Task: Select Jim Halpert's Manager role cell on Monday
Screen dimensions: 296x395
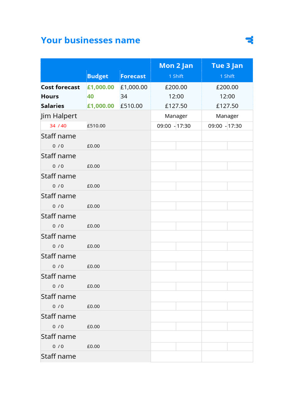Action: (176, 116)
